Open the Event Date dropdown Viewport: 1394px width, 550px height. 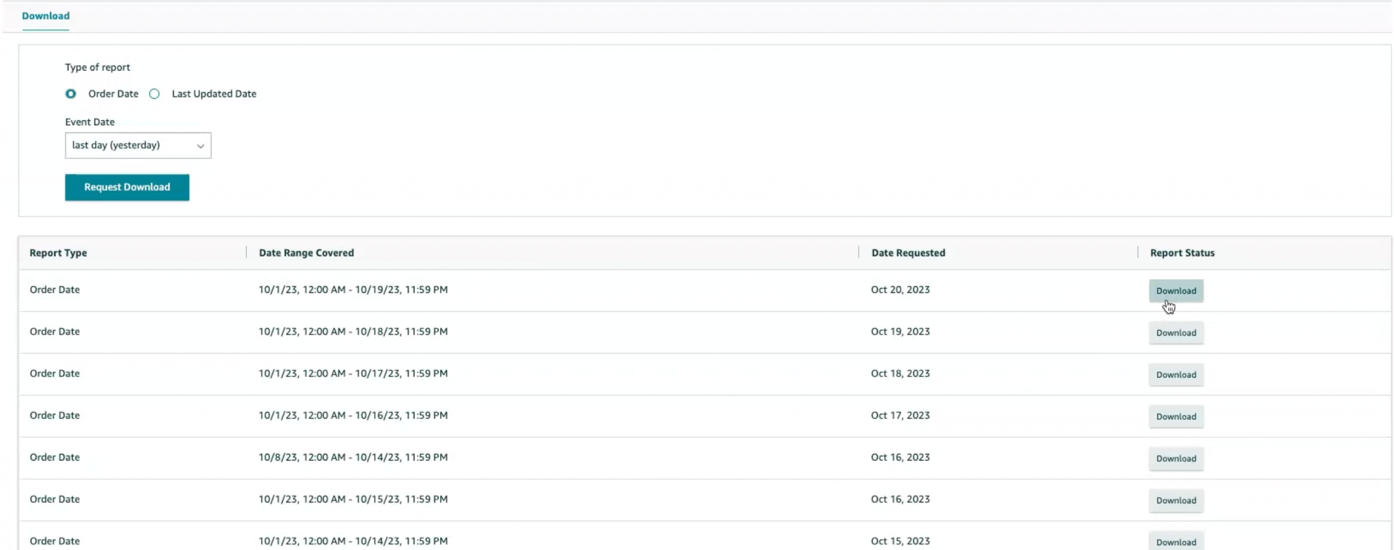tap(137, 146)
